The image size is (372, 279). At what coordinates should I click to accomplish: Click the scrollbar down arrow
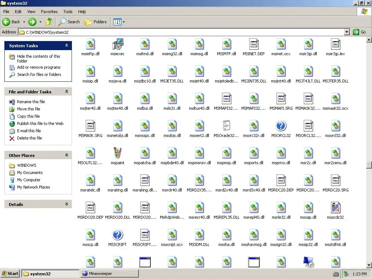(369, 265)
